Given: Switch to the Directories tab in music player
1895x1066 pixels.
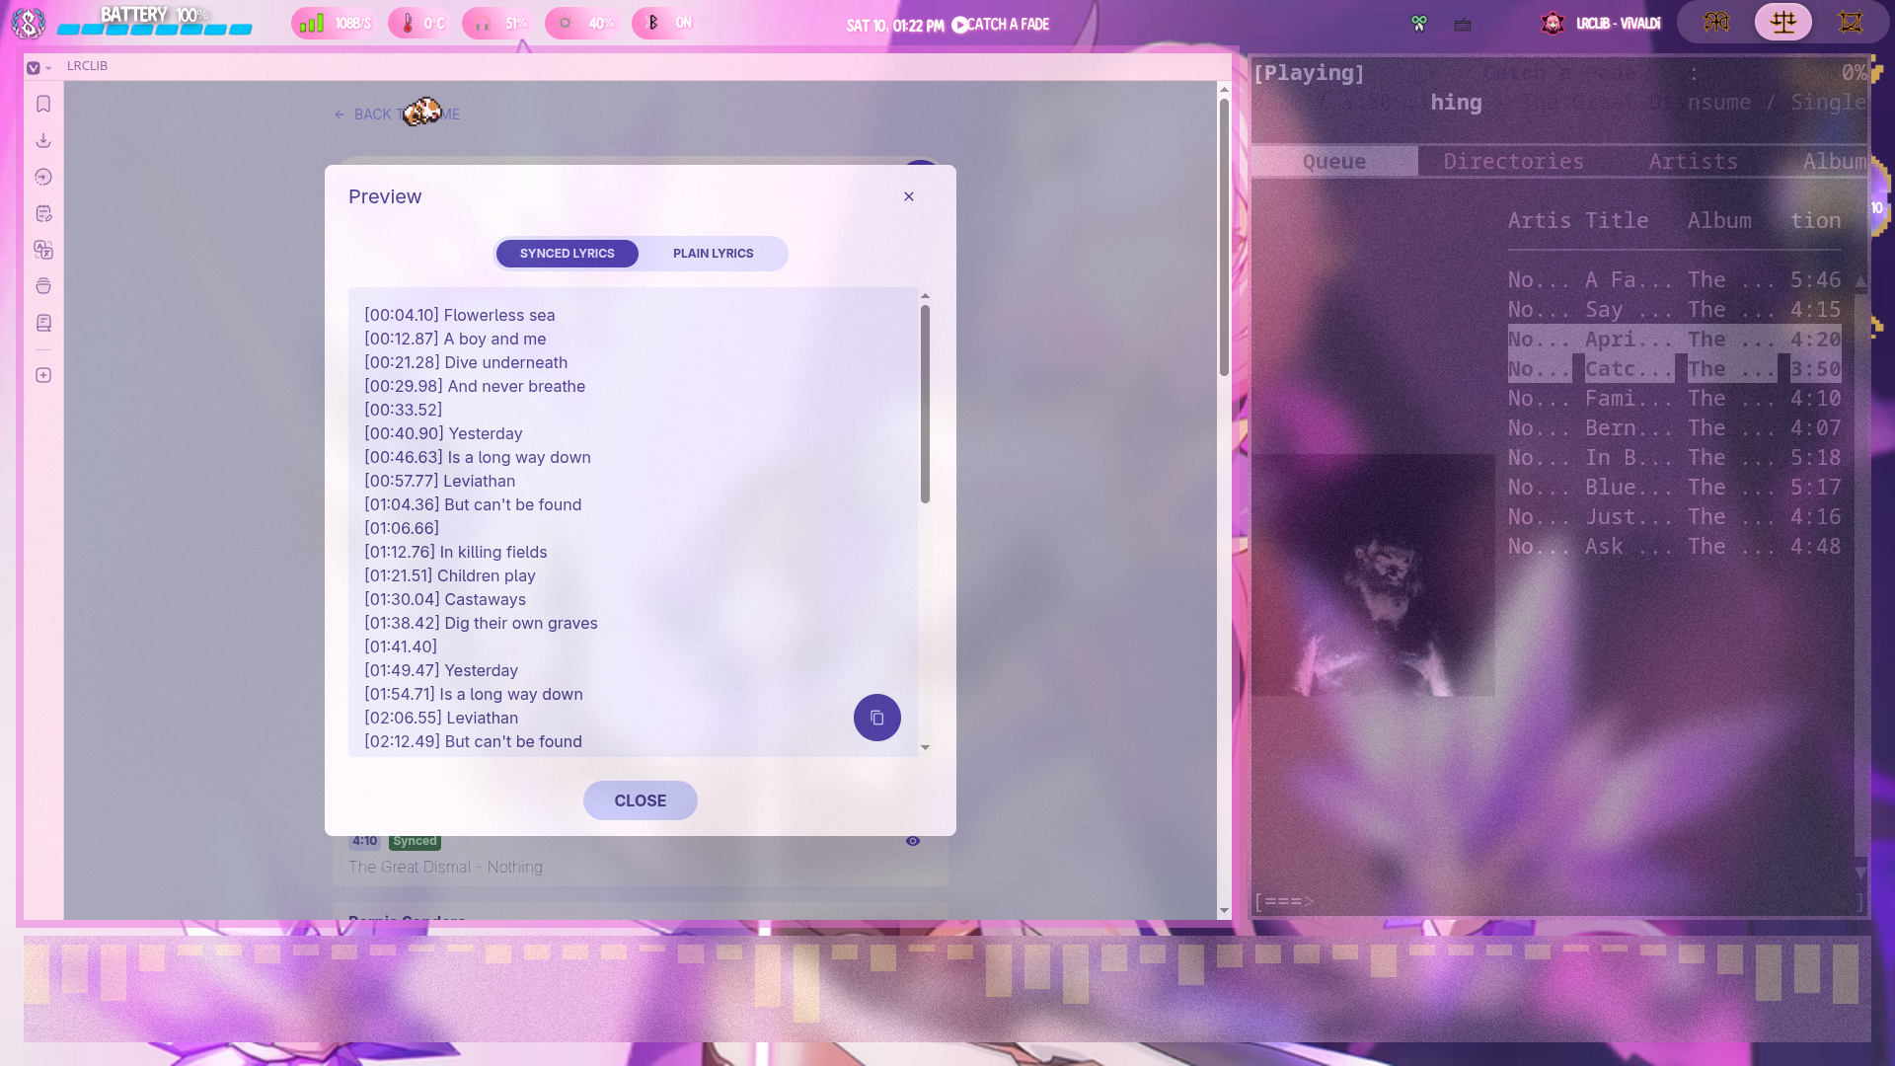Looking at the screenshot, I should 1513,162.
